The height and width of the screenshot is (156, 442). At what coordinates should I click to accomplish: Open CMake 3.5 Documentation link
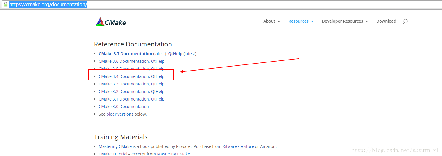(x=124, y=69)
